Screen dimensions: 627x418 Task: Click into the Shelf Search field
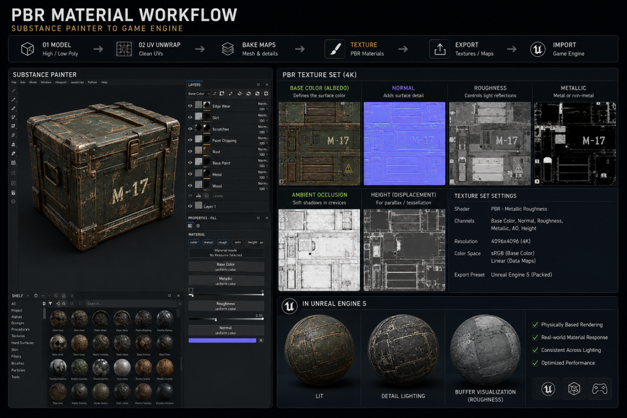point(131,304)
